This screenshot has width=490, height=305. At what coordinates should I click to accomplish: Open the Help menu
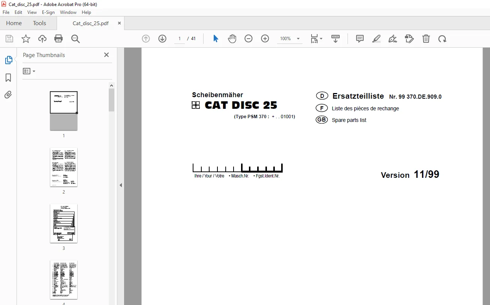86,12
